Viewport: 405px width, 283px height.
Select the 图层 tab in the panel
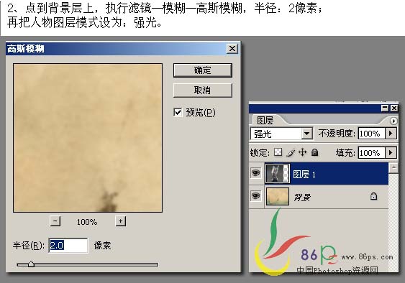265,120
